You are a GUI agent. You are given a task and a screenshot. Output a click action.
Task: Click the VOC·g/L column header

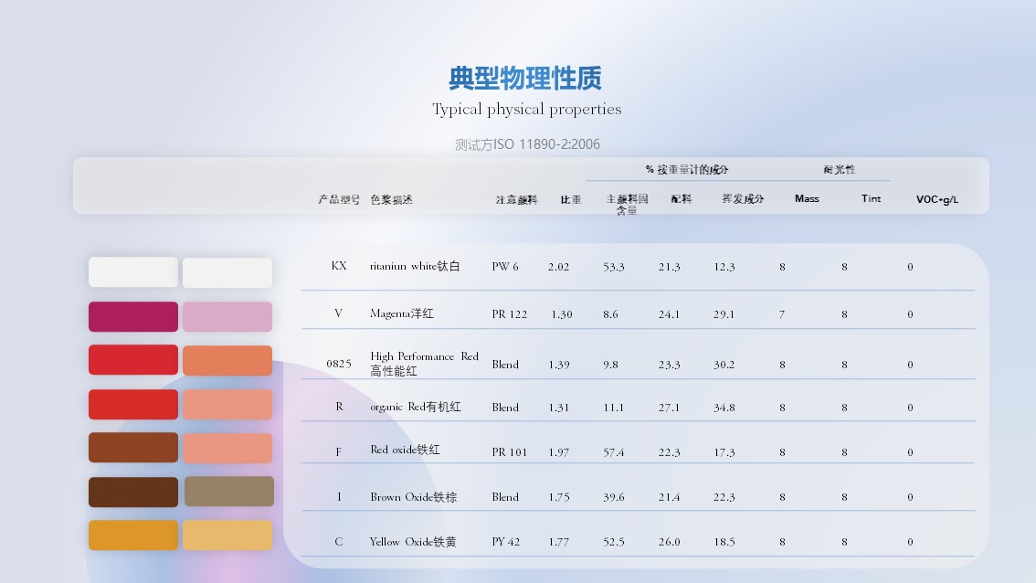pos(935,198)
